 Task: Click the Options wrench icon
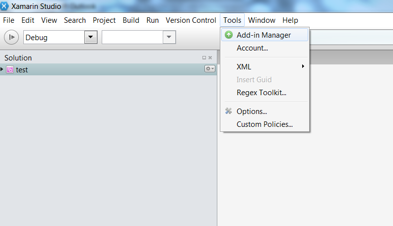point(228,111)
